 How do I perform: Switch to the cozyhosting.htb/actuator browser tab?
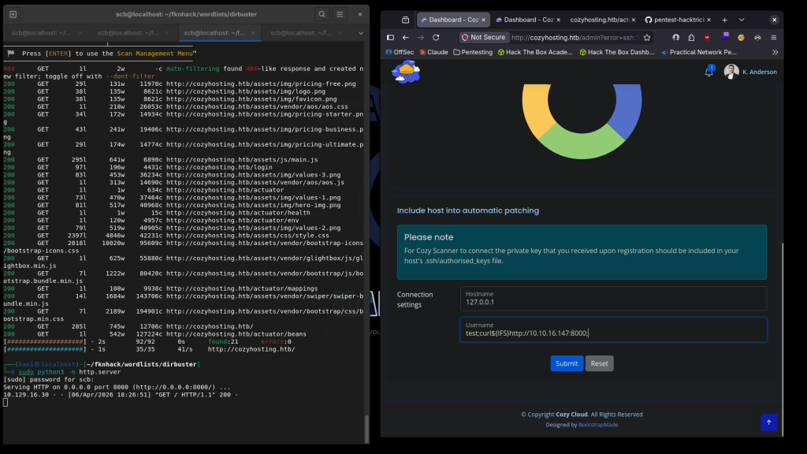coord(599,19)
